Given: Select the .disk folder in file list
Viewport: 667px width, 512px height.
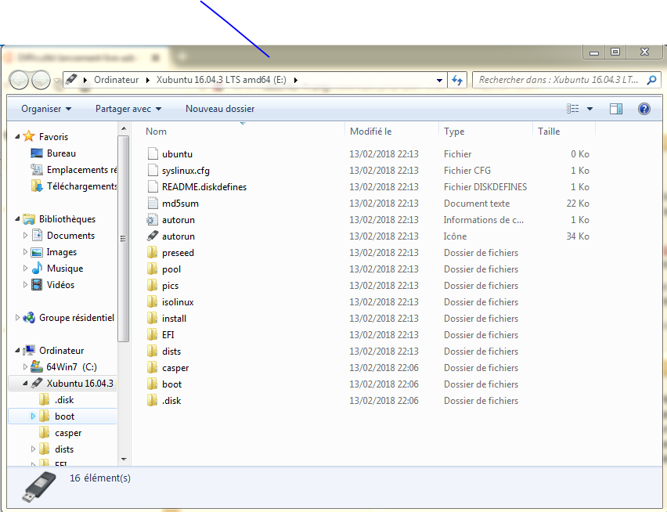Looking at the screenshot, I should 171,401.
